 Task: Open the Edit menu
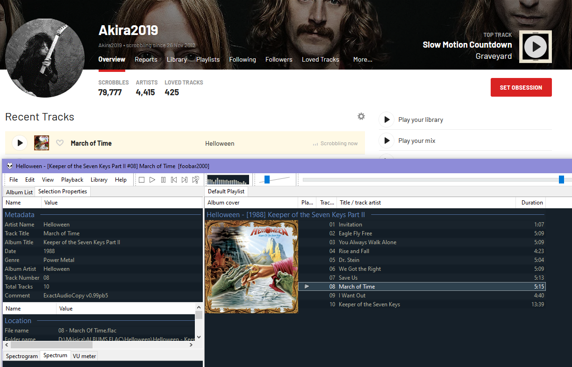click(30, 180)
